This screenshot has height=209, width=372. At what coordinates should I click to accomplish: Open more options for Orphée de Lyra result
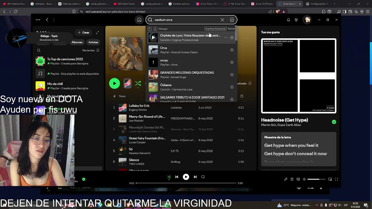(x=226, y=37)
